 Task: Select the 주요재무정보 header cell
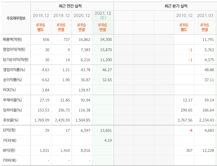(16, 18)
